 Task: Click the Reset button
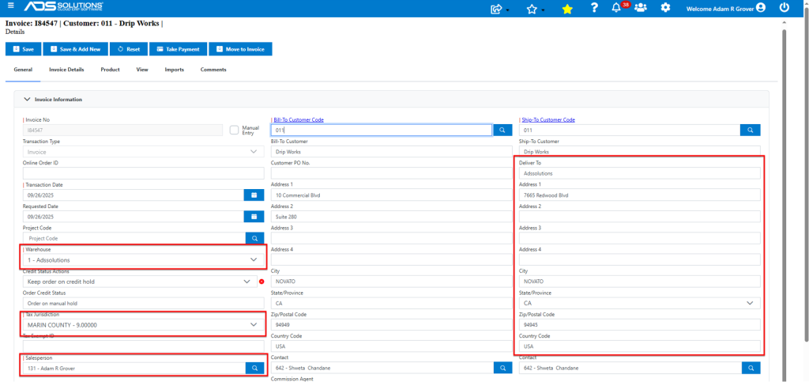129,49
